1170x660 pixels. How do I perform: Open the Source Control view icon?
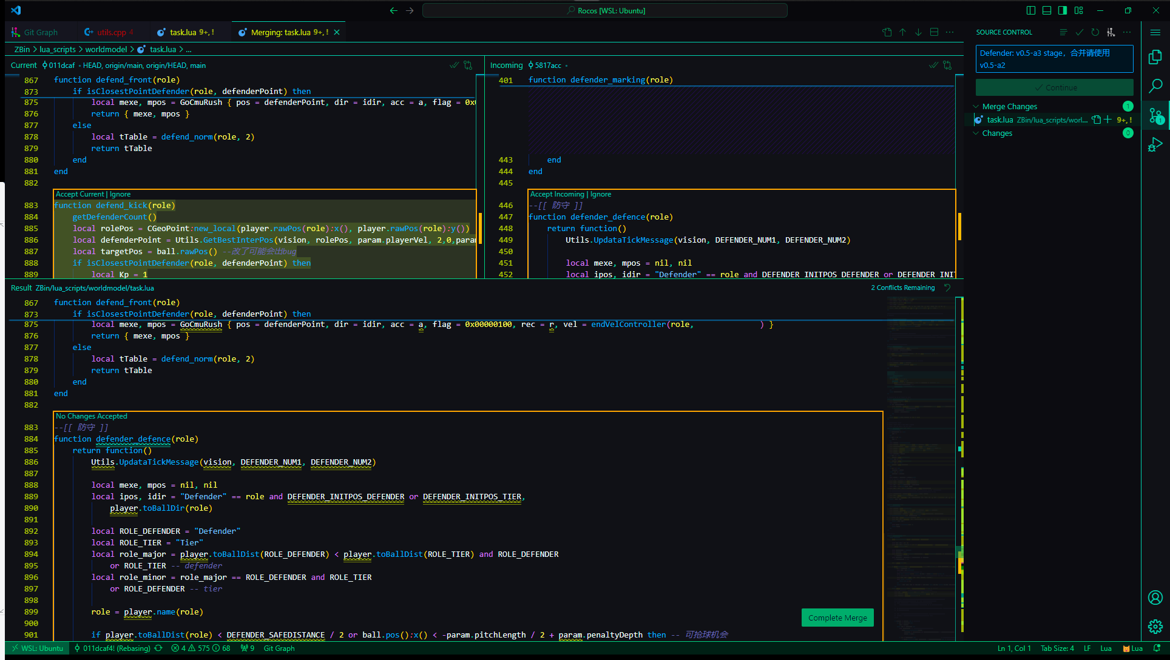[1155, 115]
